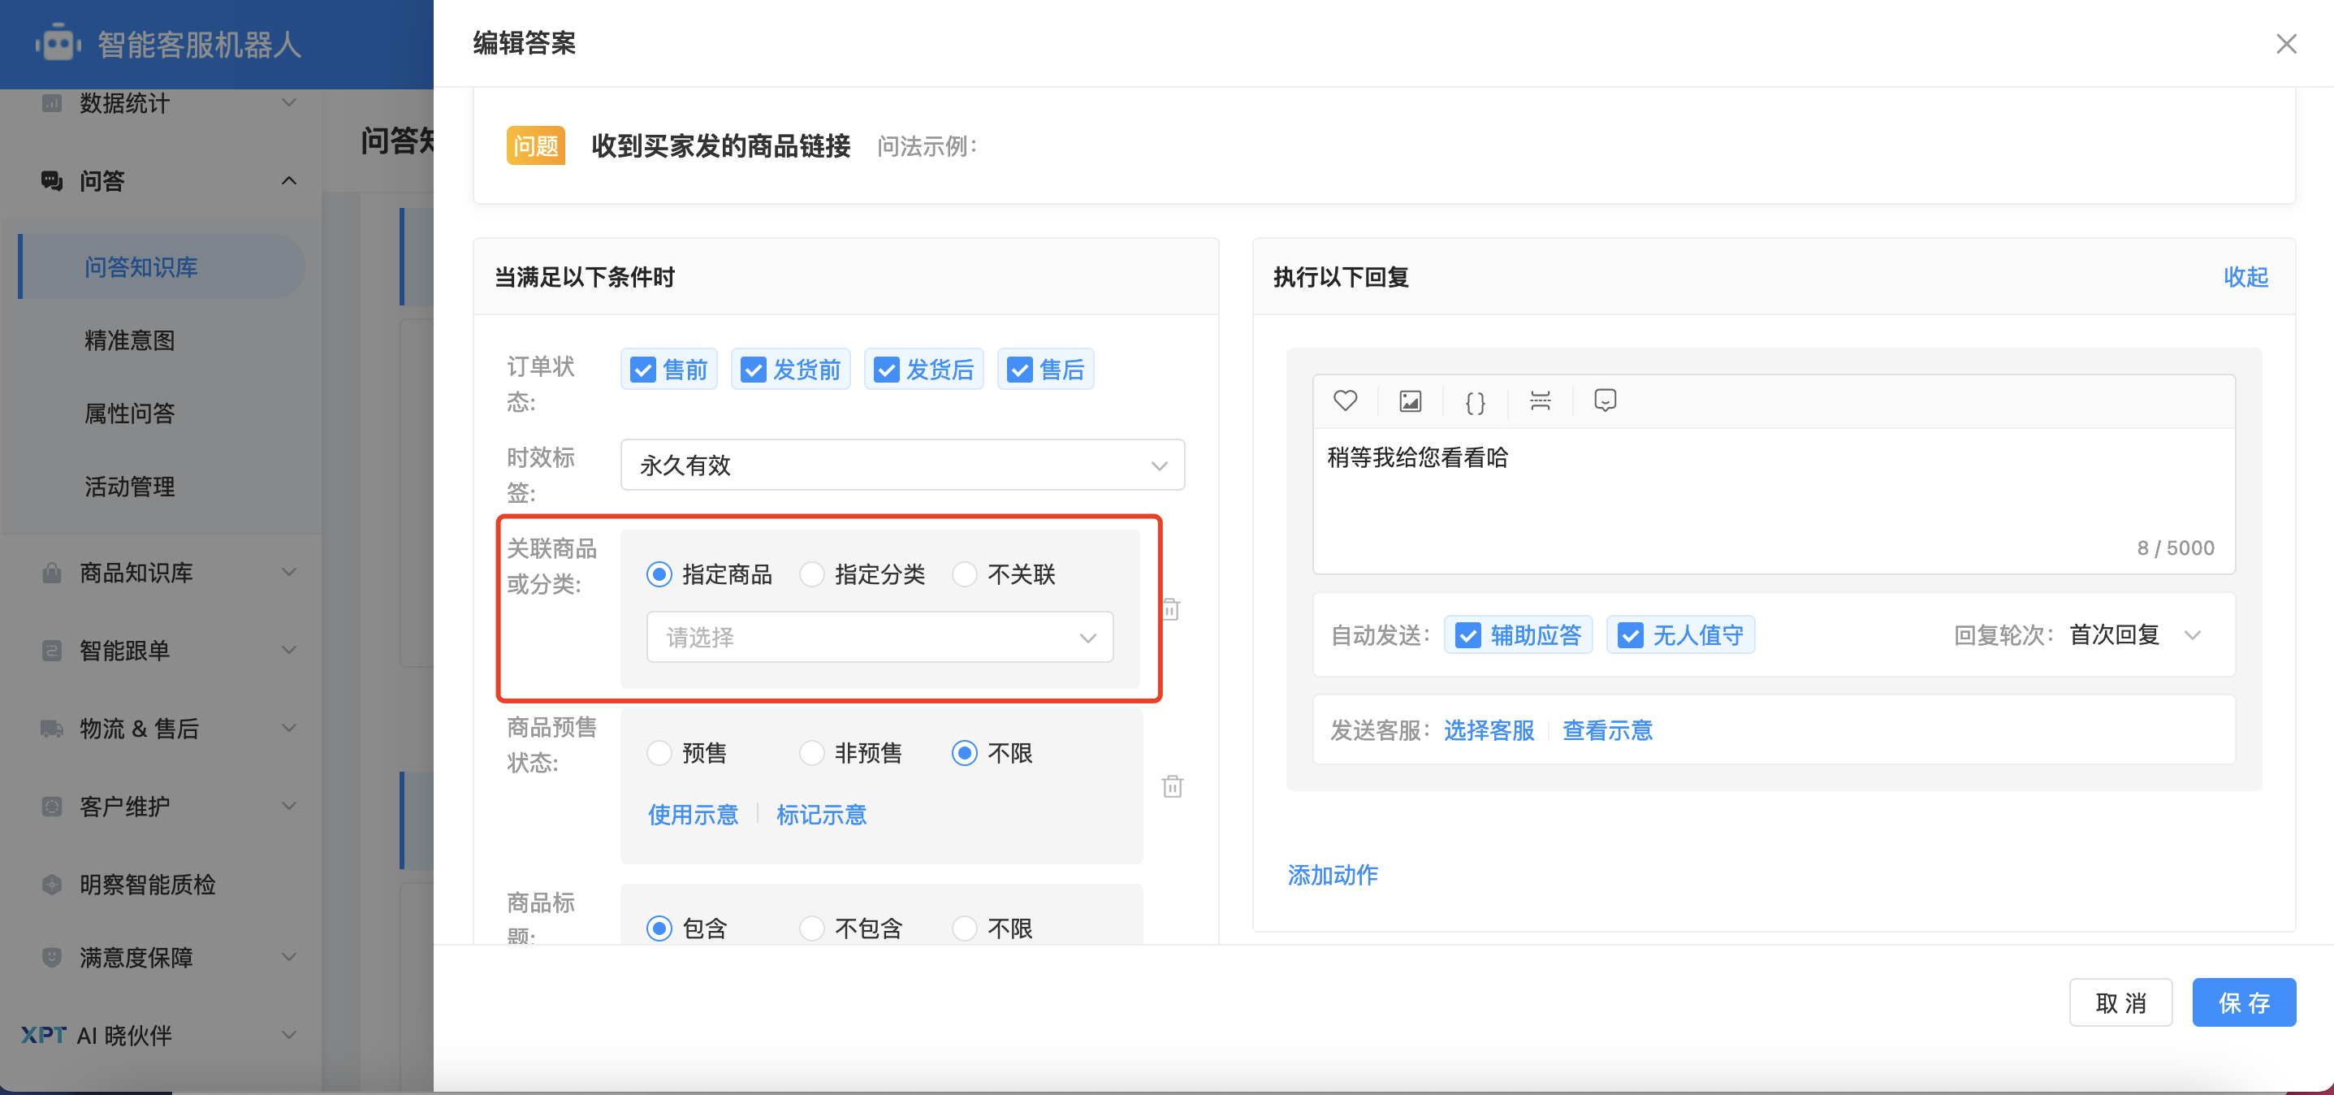2334x1095 pixels.
Task: Delete the 商品预售状态 condition with trash icon
Action: click(1173, 786)
